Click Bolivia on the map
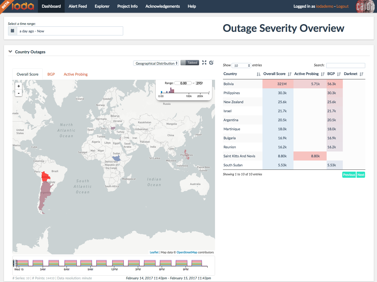The image size is (377, 282). point(46,177)
